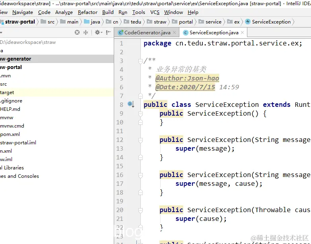Fold the no-arg ServiceException constructor

[140, 114]
